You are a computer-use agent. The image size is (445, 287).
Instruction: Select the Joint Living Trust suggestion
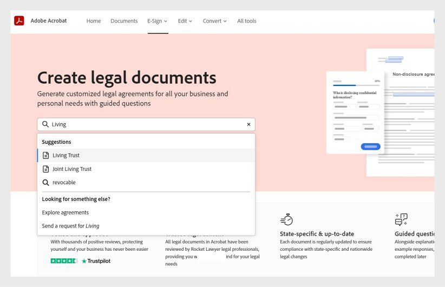(x=146, y=169)
